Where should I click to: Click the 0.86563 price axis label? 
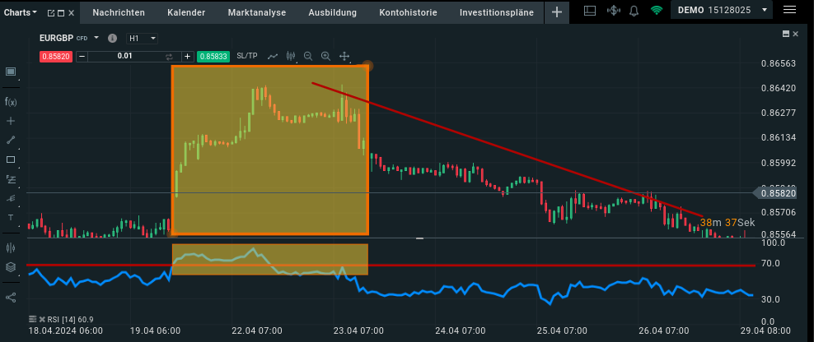779,63
